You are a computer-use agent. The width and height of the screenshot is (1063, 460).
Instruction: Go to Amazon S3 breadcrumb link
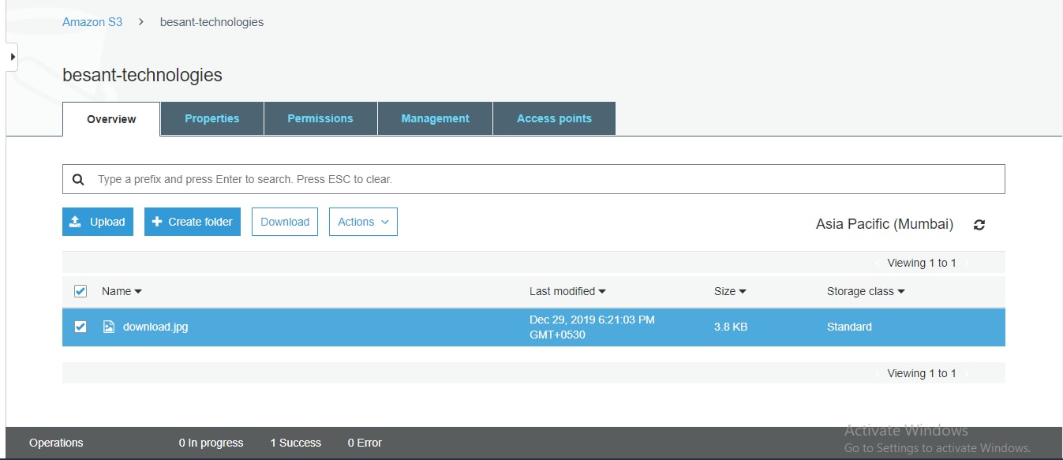point(92,22)
